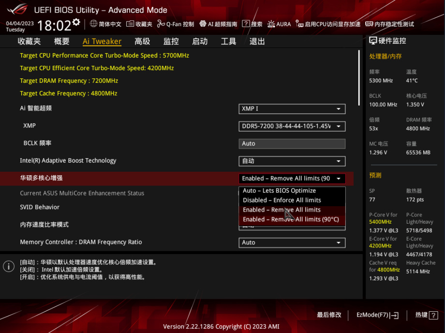This screenshot has width=445, height=333.
Task: Expand Ai 智能超频 XMP I dropdown
Action: pyautogui.click(x=292, y=109)
